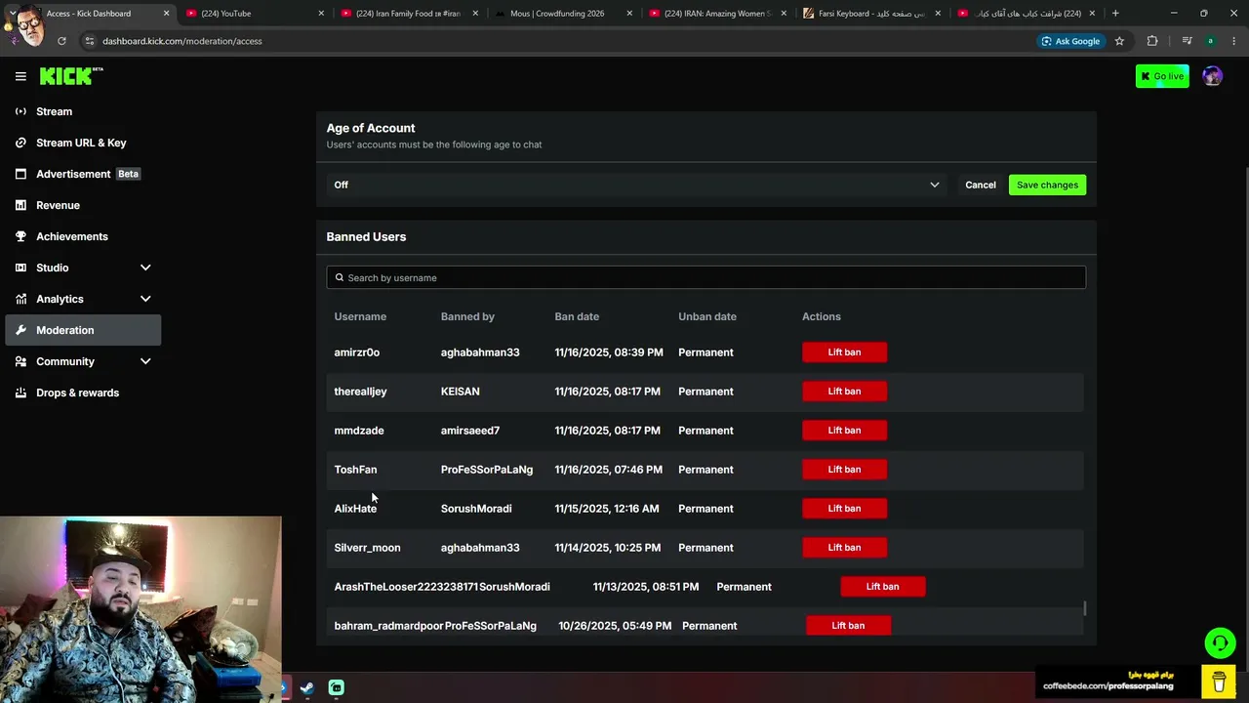Select username Silverr_moon in the table
1249x703 pixels.
[367, 548]
